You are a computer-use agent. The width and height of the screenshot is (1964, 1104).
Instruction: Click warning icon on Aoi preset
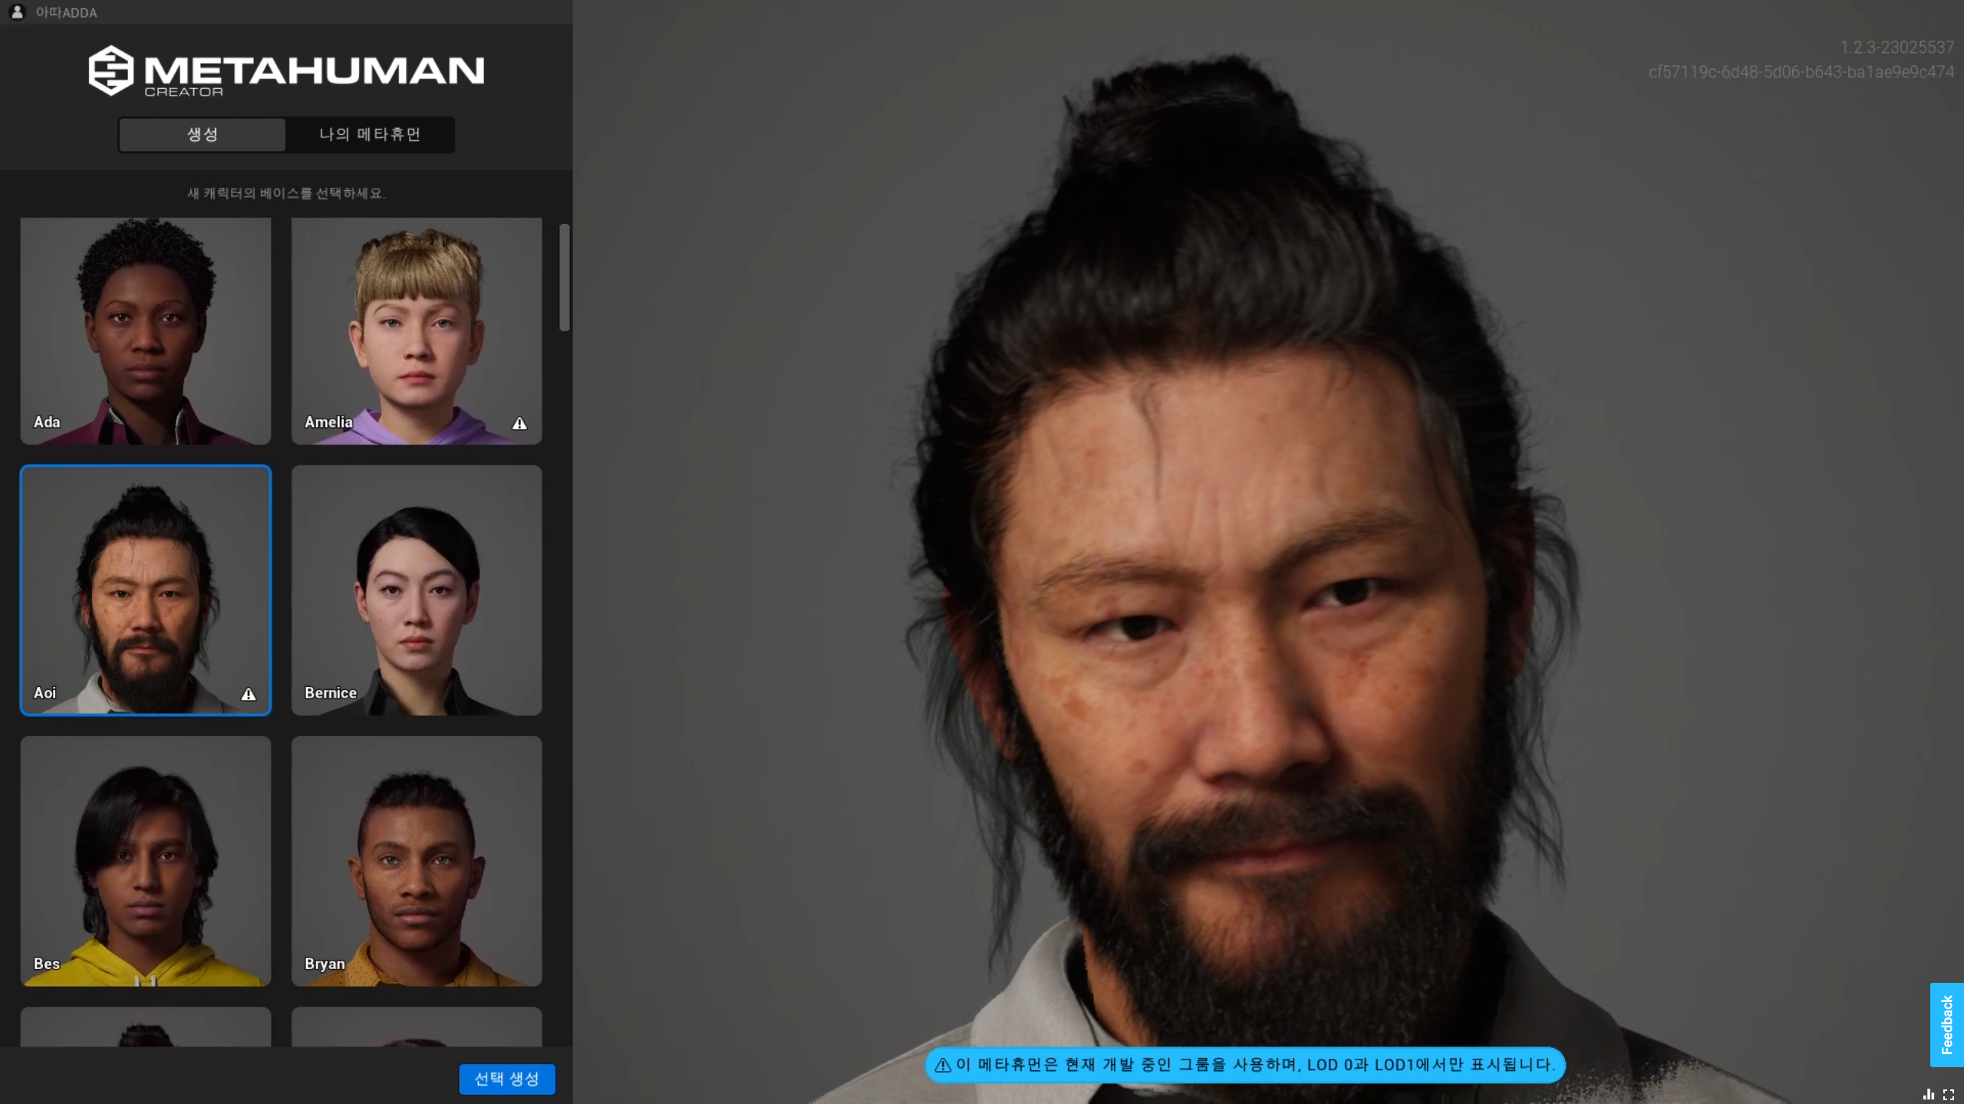(249, 694)
